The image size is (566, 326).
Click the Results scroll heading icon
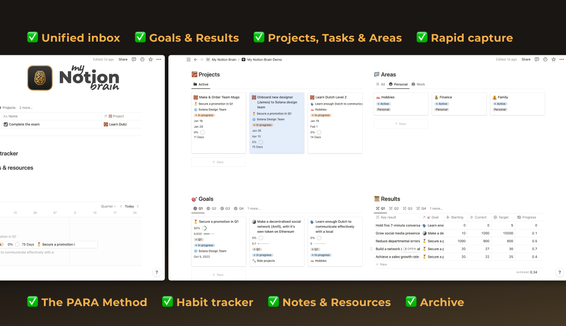pos(377,199)
